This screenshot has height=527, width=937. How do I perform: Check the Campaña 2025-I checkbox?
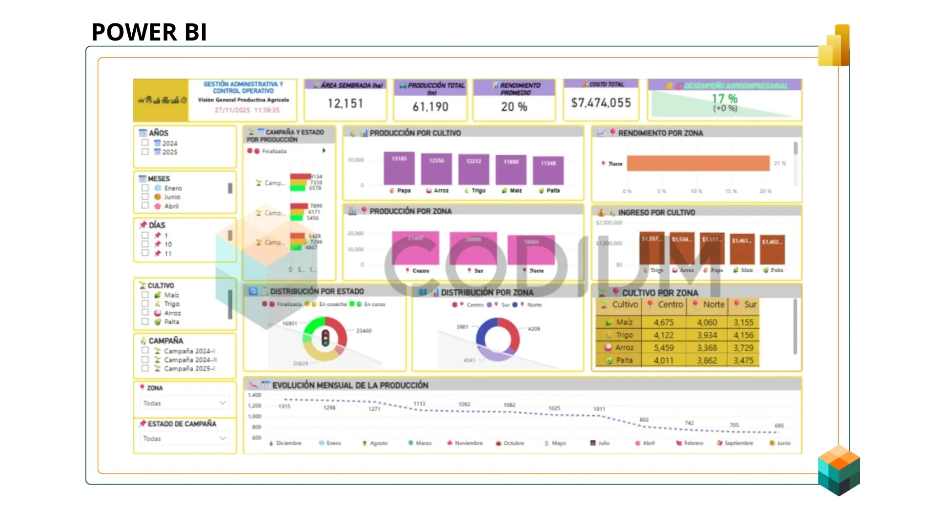point(145,368)
